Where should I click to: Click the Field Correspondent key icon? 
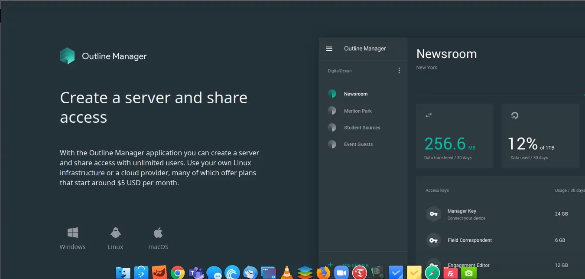(433, 240)
